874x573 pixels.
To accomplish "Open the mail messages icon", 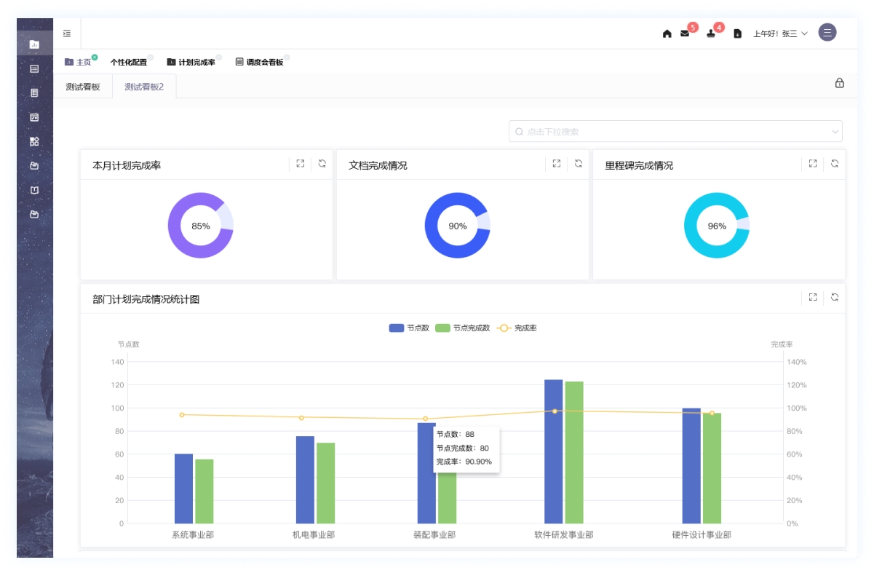I will pos(685,33).
